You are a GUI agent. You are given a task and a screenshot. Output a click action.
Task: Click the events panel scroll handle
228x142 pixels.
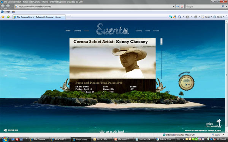pyautogui.click(x=161, y=41)
